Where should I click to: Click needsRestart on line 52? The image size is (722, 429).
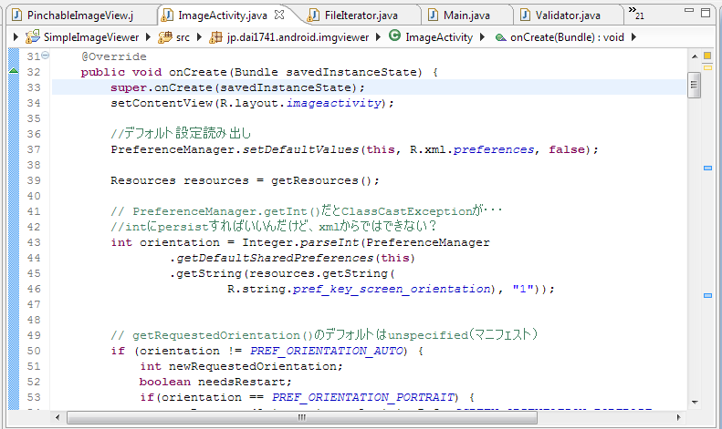242,383
